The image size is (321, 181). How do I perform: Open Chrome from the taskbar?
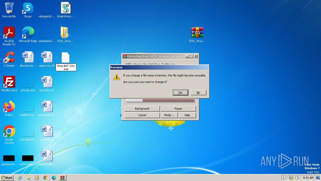[x=45, y=178]
